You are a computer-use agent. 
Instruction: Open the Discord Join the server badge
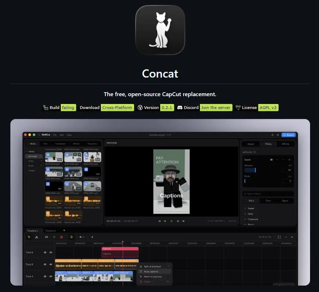[x=204, y=108]
